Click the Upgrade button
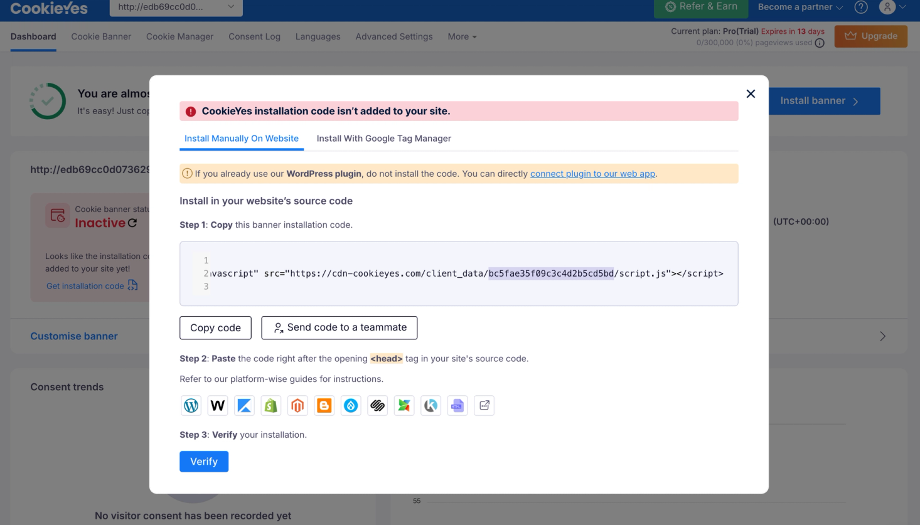 tap(870, 36)
